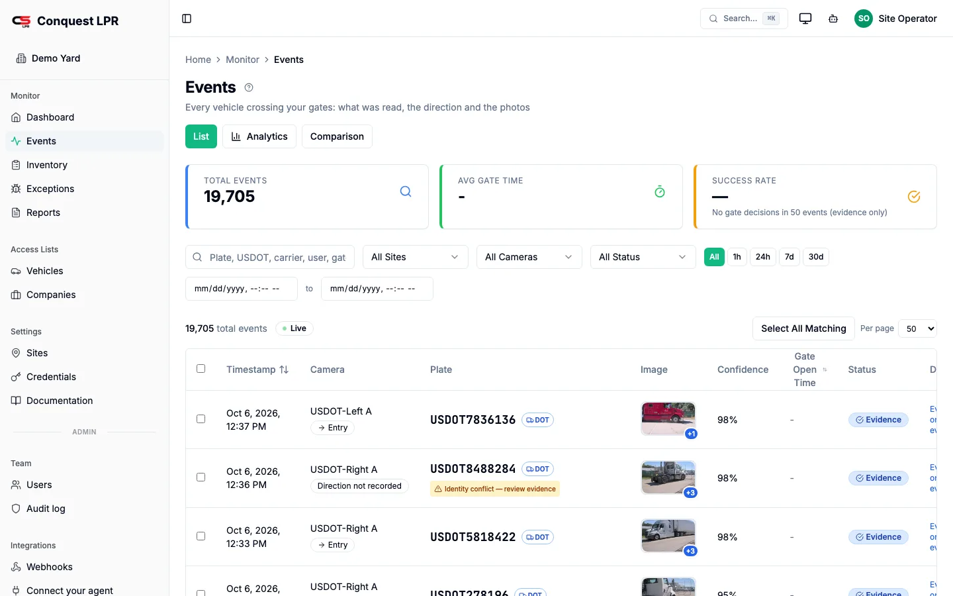This screenshot has height=596, width=953.
Task: Sort by Timestamp arrows icon
Action: click(284, 370)
